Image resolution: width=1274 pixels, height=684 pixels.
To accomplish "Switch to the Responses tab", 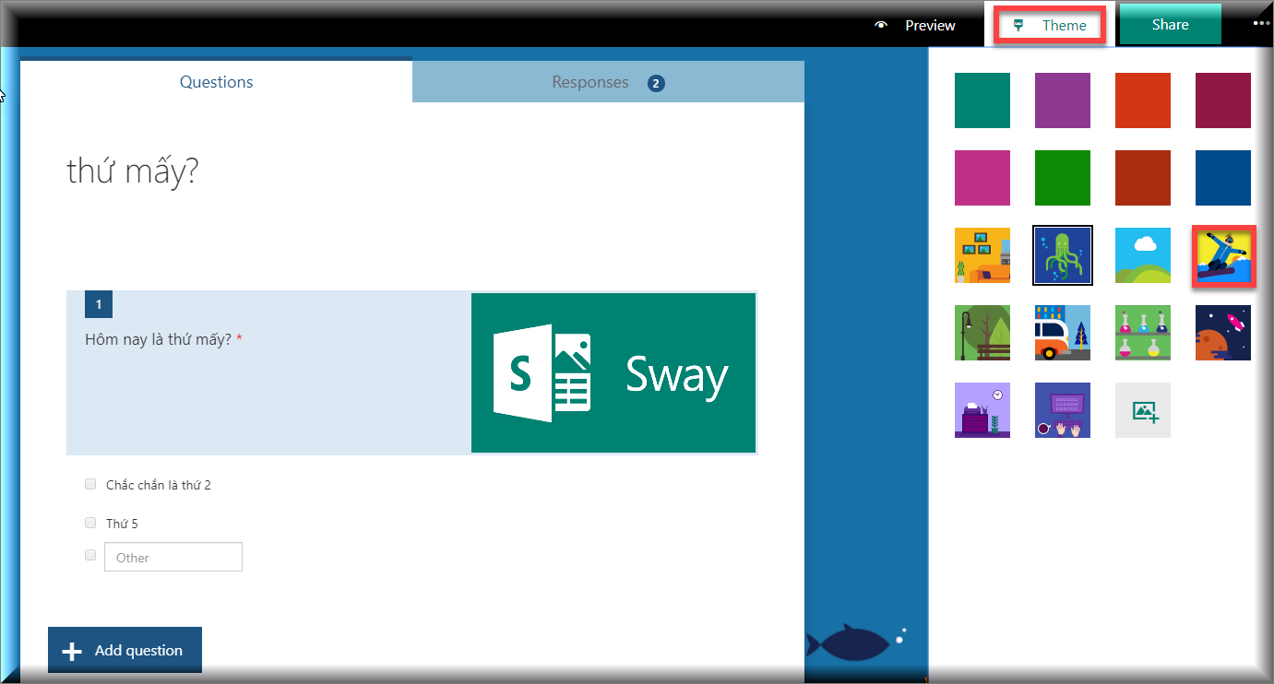I will pos(607,83).
